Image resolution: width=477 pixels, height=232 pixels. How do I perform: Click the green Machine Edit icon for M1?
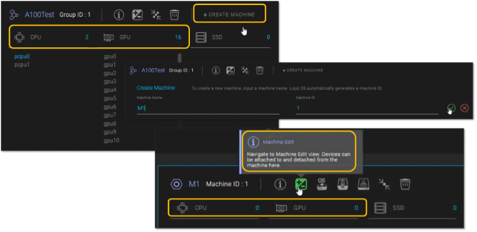pos(301,184)
